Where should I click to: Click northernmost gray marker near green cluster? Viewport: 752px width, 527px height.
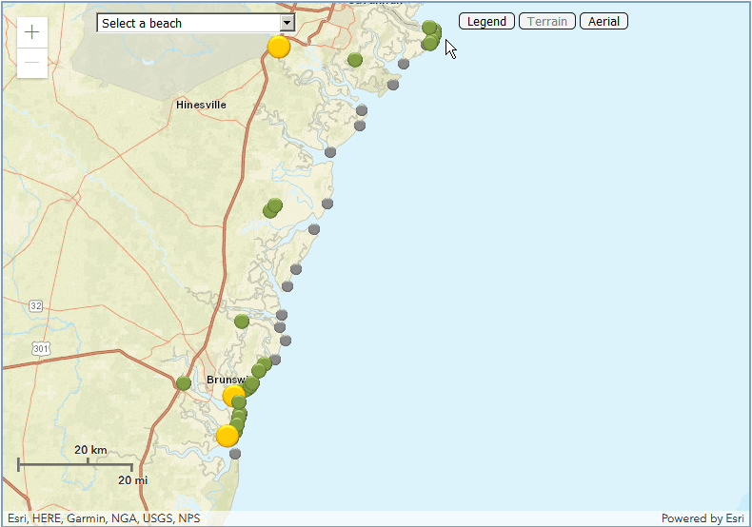click(404, 64)
